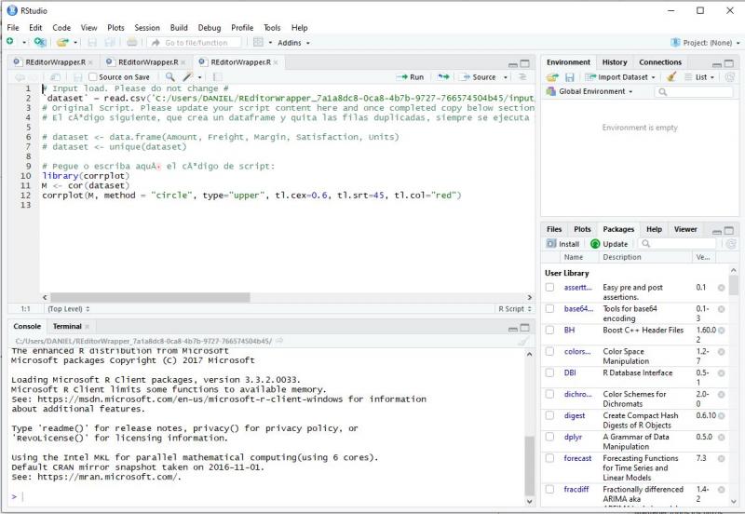Screen dimensions: 745x514
Task: Click the New File icon in toolbar
Action: pos(10,42)
